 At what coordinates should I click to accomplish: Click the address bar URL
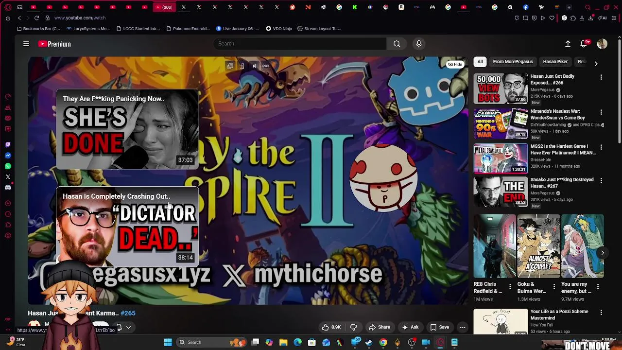pyautogui.click(x=80, y=18)
